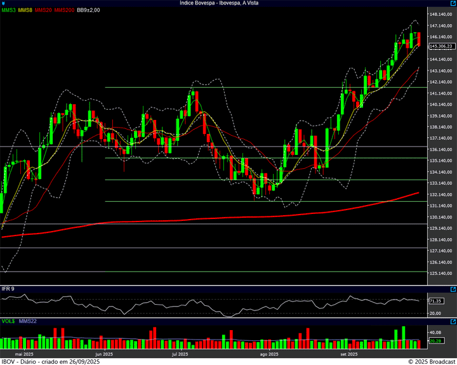457x365 pixels.
Task: Select the MMS20 moving average legend
Action: coord(44,10)
